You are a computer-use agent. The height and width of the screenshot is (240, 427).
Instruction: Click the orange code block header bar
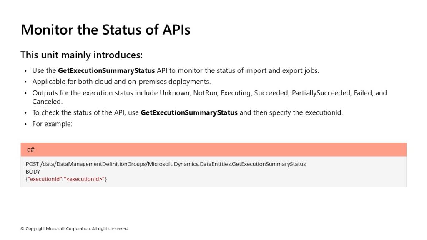coord(213,150)
